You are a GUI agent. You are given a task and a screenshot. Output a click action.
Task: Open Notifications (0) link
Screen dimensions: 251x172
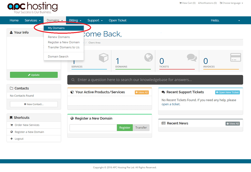click(x=207, y=3)
